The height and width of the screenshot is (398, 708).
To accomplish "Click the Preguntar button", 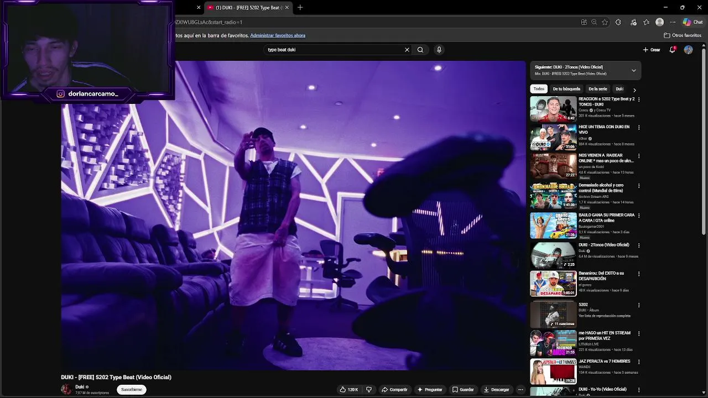I will click(x=430, y=390).
